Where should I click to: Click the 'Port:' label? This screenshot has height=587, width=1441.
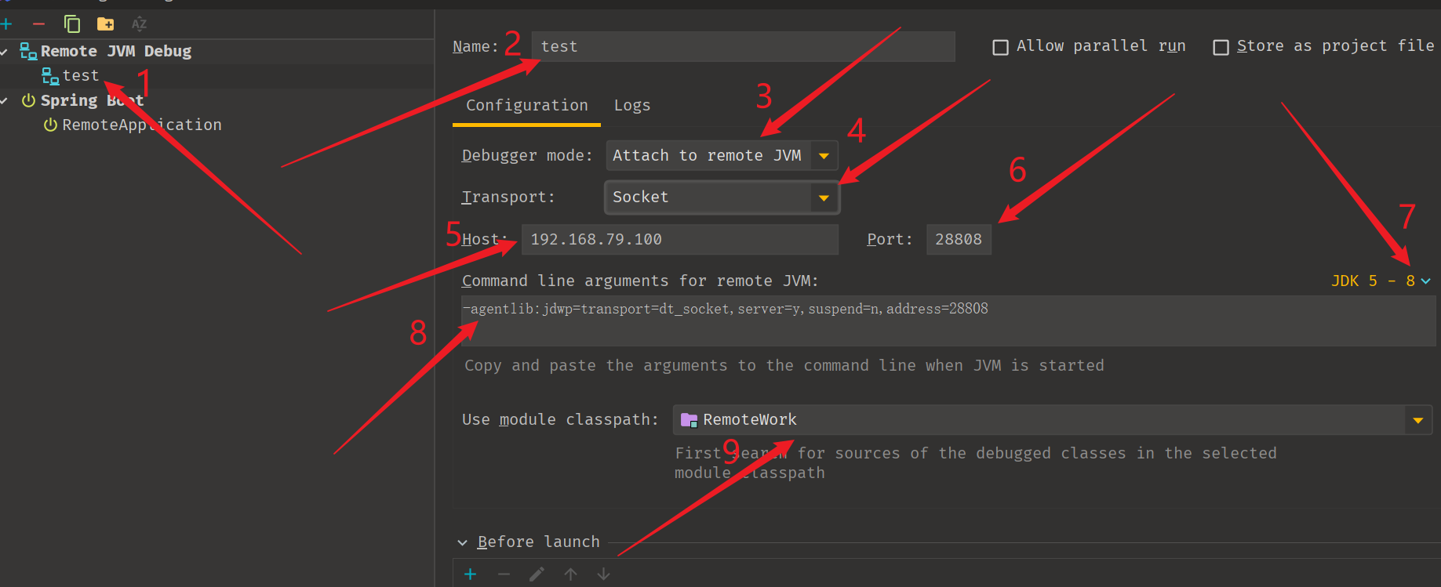pyautogui.click(x=890, y=239)
